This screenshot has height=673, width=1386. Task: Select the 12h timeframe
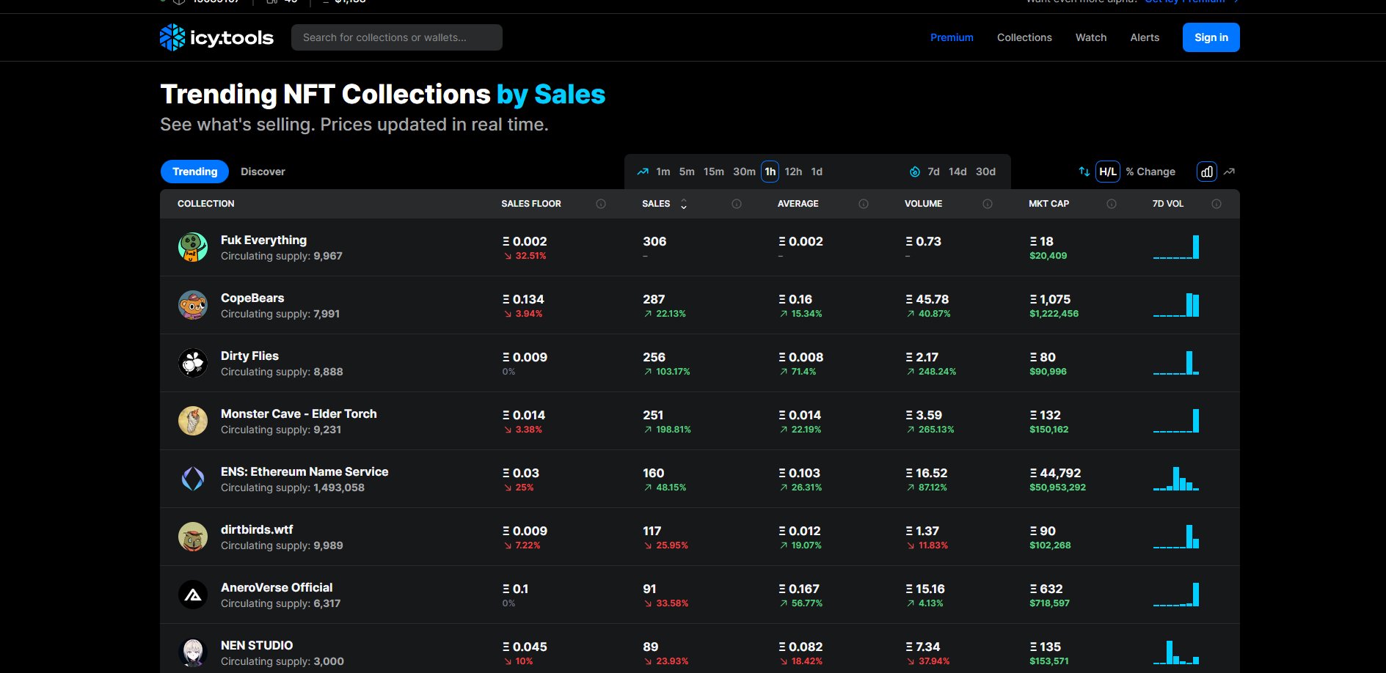pos(793,172)
